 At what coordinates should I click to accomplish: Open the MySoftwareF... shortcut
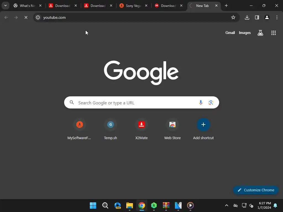pyautogui.click(x=79, y=129)
